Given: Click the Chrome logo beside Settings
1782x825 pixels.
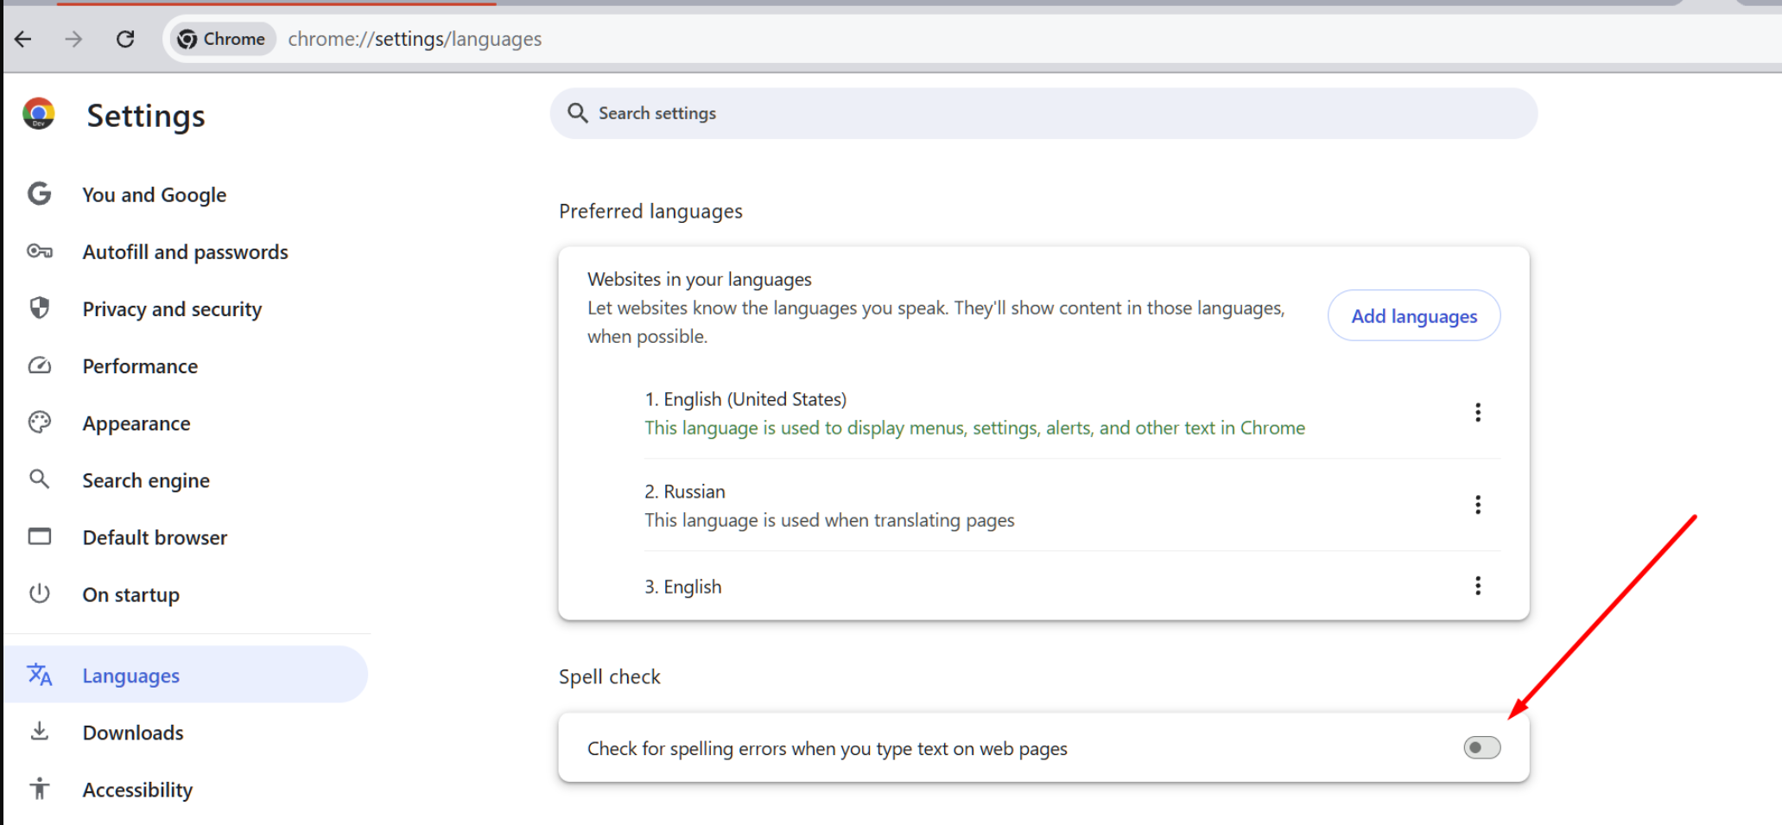Looking at the screenshot, I should pyautogui.click(x=39, y=113).
